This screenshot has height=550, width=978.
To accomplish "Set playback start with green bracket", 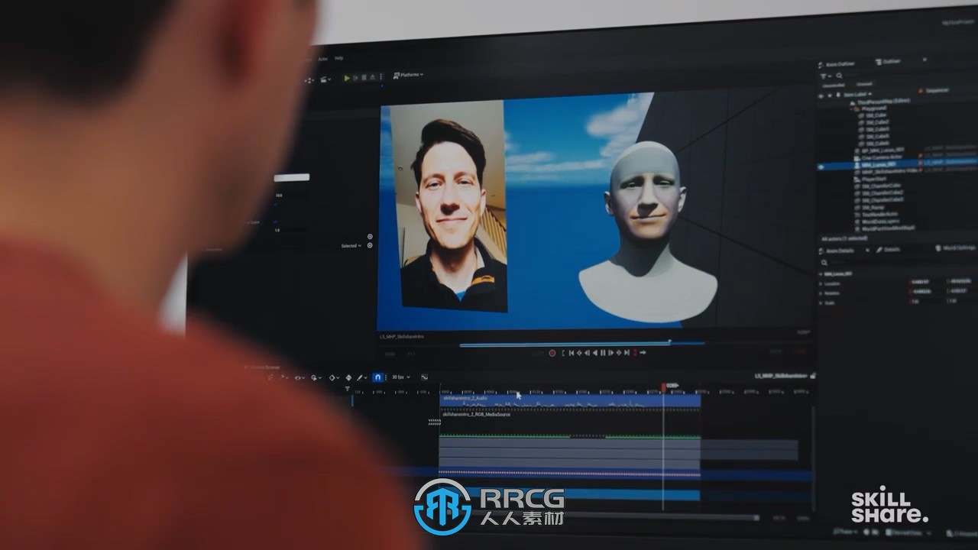I will [x=563, y=353].
